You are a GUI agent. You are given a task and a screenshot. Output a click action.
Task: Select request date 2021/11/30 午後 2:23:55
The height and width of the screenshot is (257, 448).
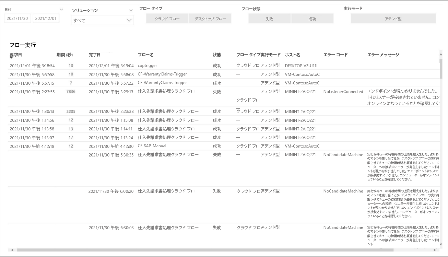(32, 92)
